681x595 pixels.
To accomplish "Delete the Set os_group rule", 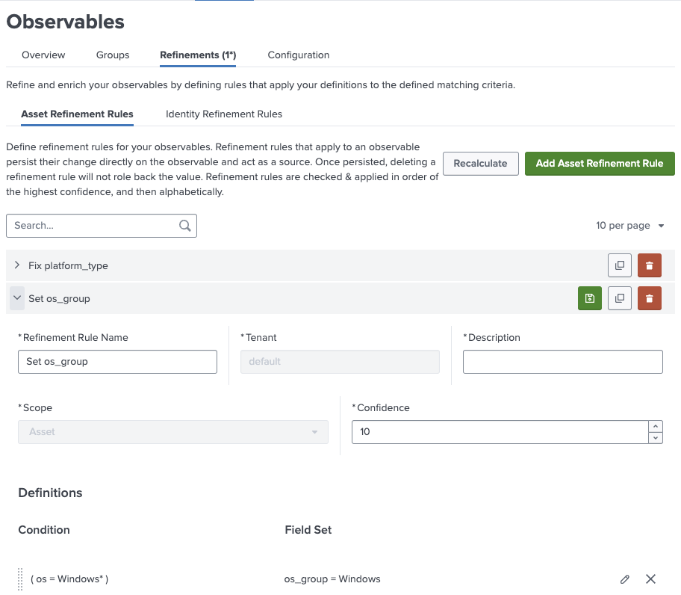I will [x=649, y=297].
